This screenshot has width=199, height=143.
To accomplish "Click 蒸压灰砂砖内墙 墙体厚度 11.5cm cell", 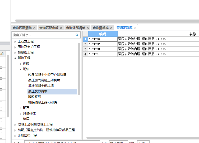I will pos(158,49).
